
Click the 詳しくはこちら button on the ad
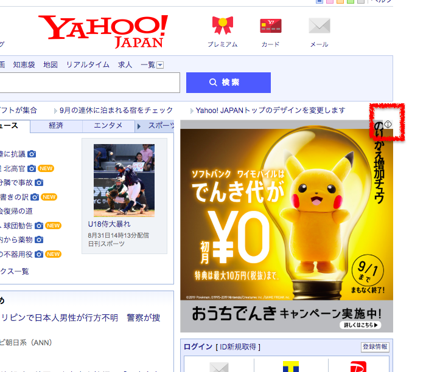click(360, 325)
